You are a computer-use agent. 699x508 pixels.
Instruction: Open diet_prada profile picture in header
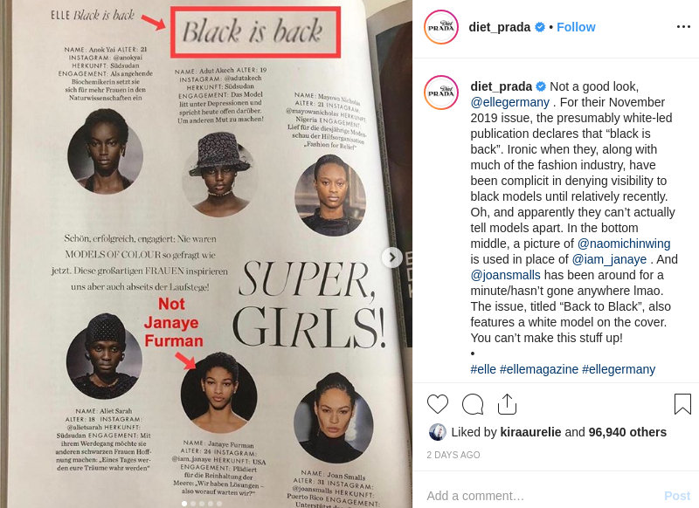click(441, 27)
